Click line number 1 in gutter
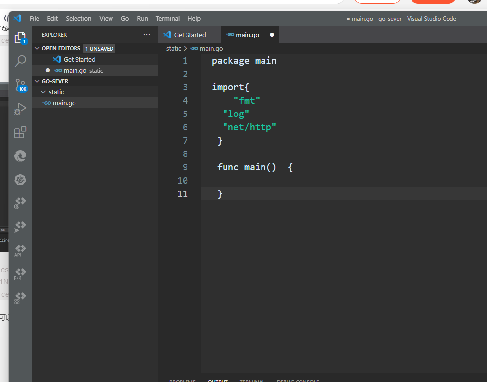The width and height of the screenshot is (487, 382). pyautogui.click(x=185, y=61)
